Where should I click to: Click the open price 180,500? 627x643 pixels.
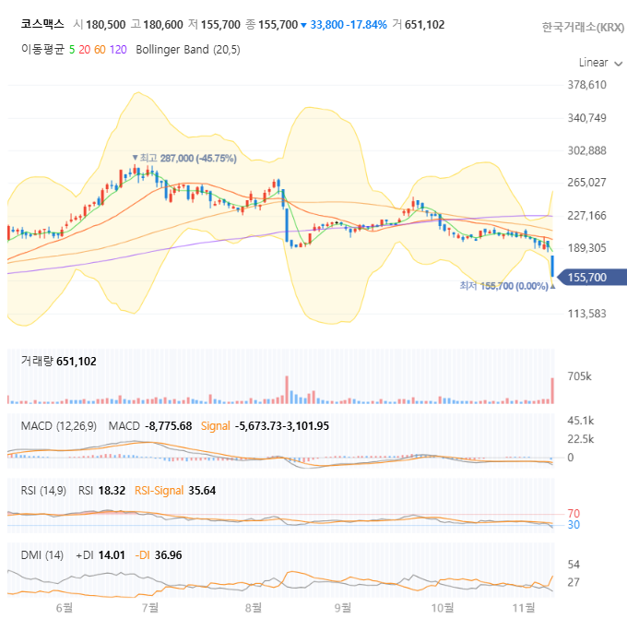click(x=106, y=25)
